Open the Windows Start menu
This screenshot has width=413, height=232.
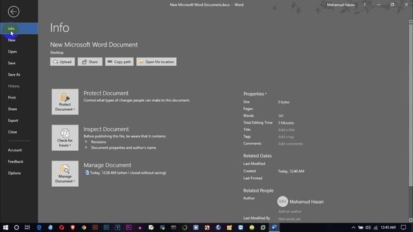(5, 227)
